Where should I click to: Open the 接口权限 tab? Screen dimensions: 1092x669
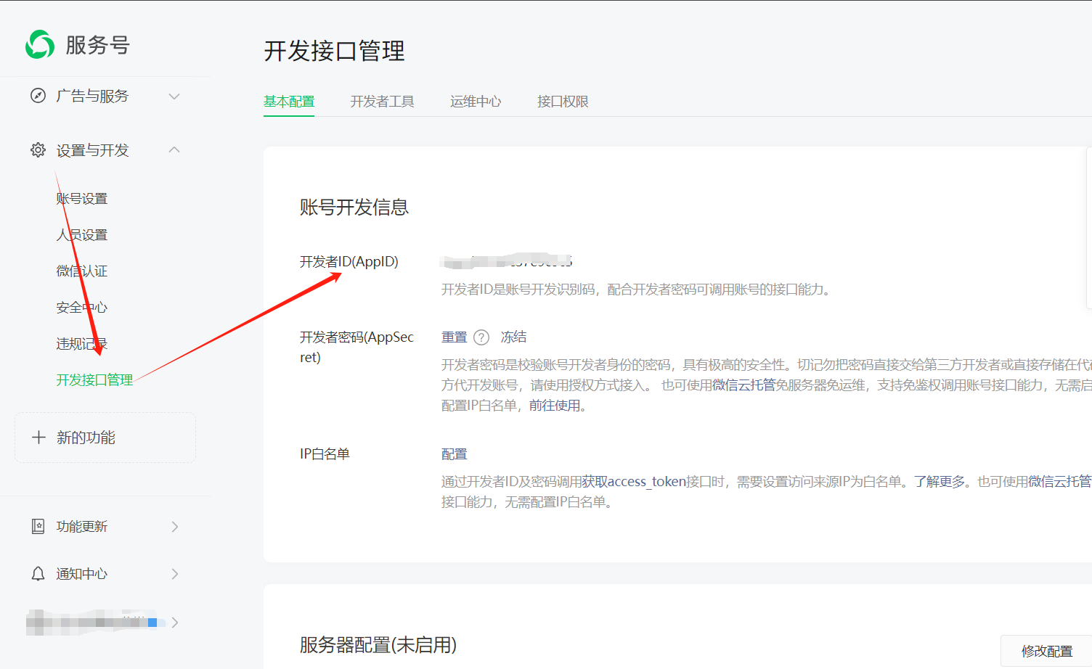point(563,102)
